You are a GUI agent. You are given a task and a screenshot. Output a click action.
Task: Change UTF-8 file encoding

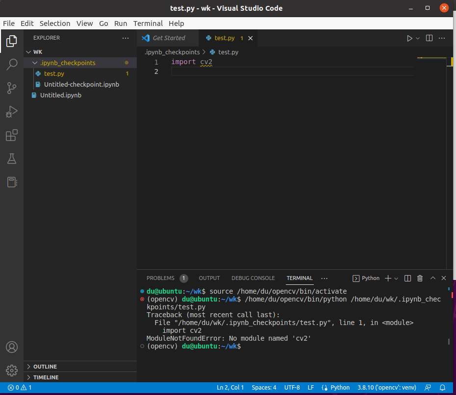(x=292, y=388)
